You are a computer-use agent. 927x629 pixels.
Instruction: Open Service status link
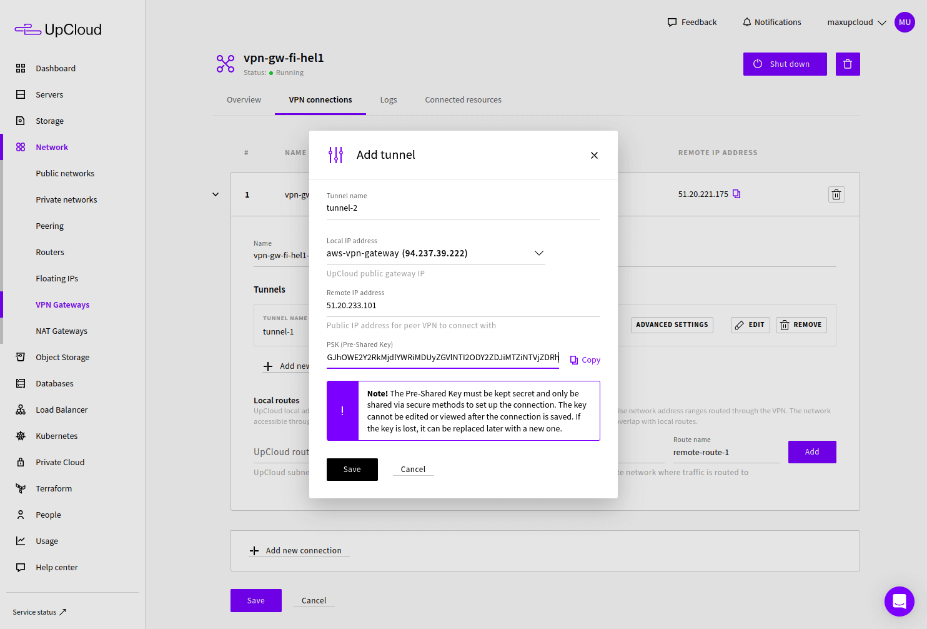tap(39, 612)
